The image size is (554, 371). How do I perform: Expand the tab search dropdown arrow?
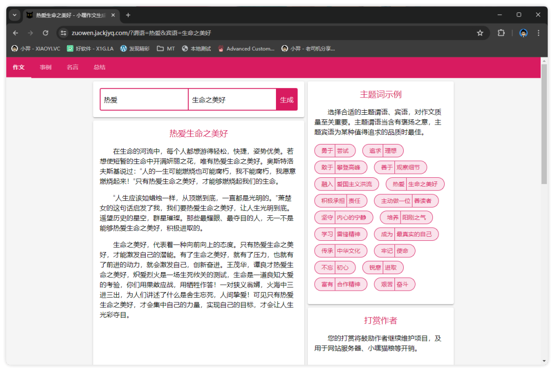point(14,15)
